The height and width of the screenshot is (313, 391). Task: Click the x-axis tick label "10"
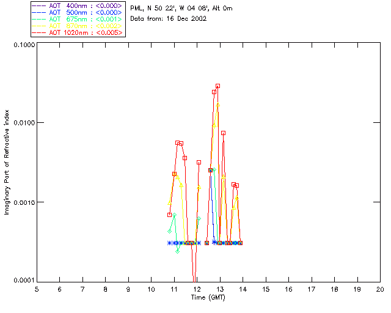point(151,289)
